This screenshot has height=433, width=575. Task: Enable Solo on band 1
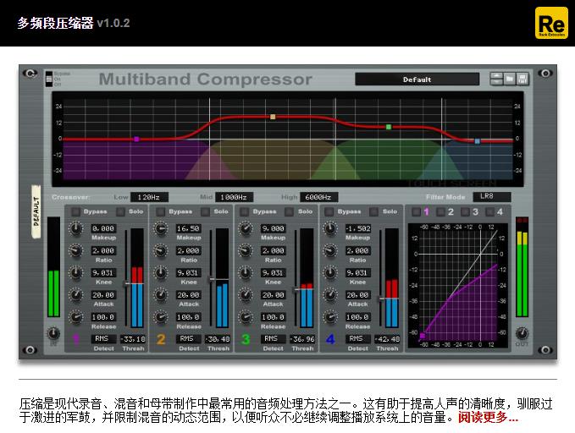120,211
